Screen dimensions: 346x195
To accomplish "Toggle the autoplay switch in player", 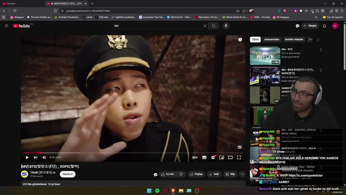I will click(x=195, y=157).
